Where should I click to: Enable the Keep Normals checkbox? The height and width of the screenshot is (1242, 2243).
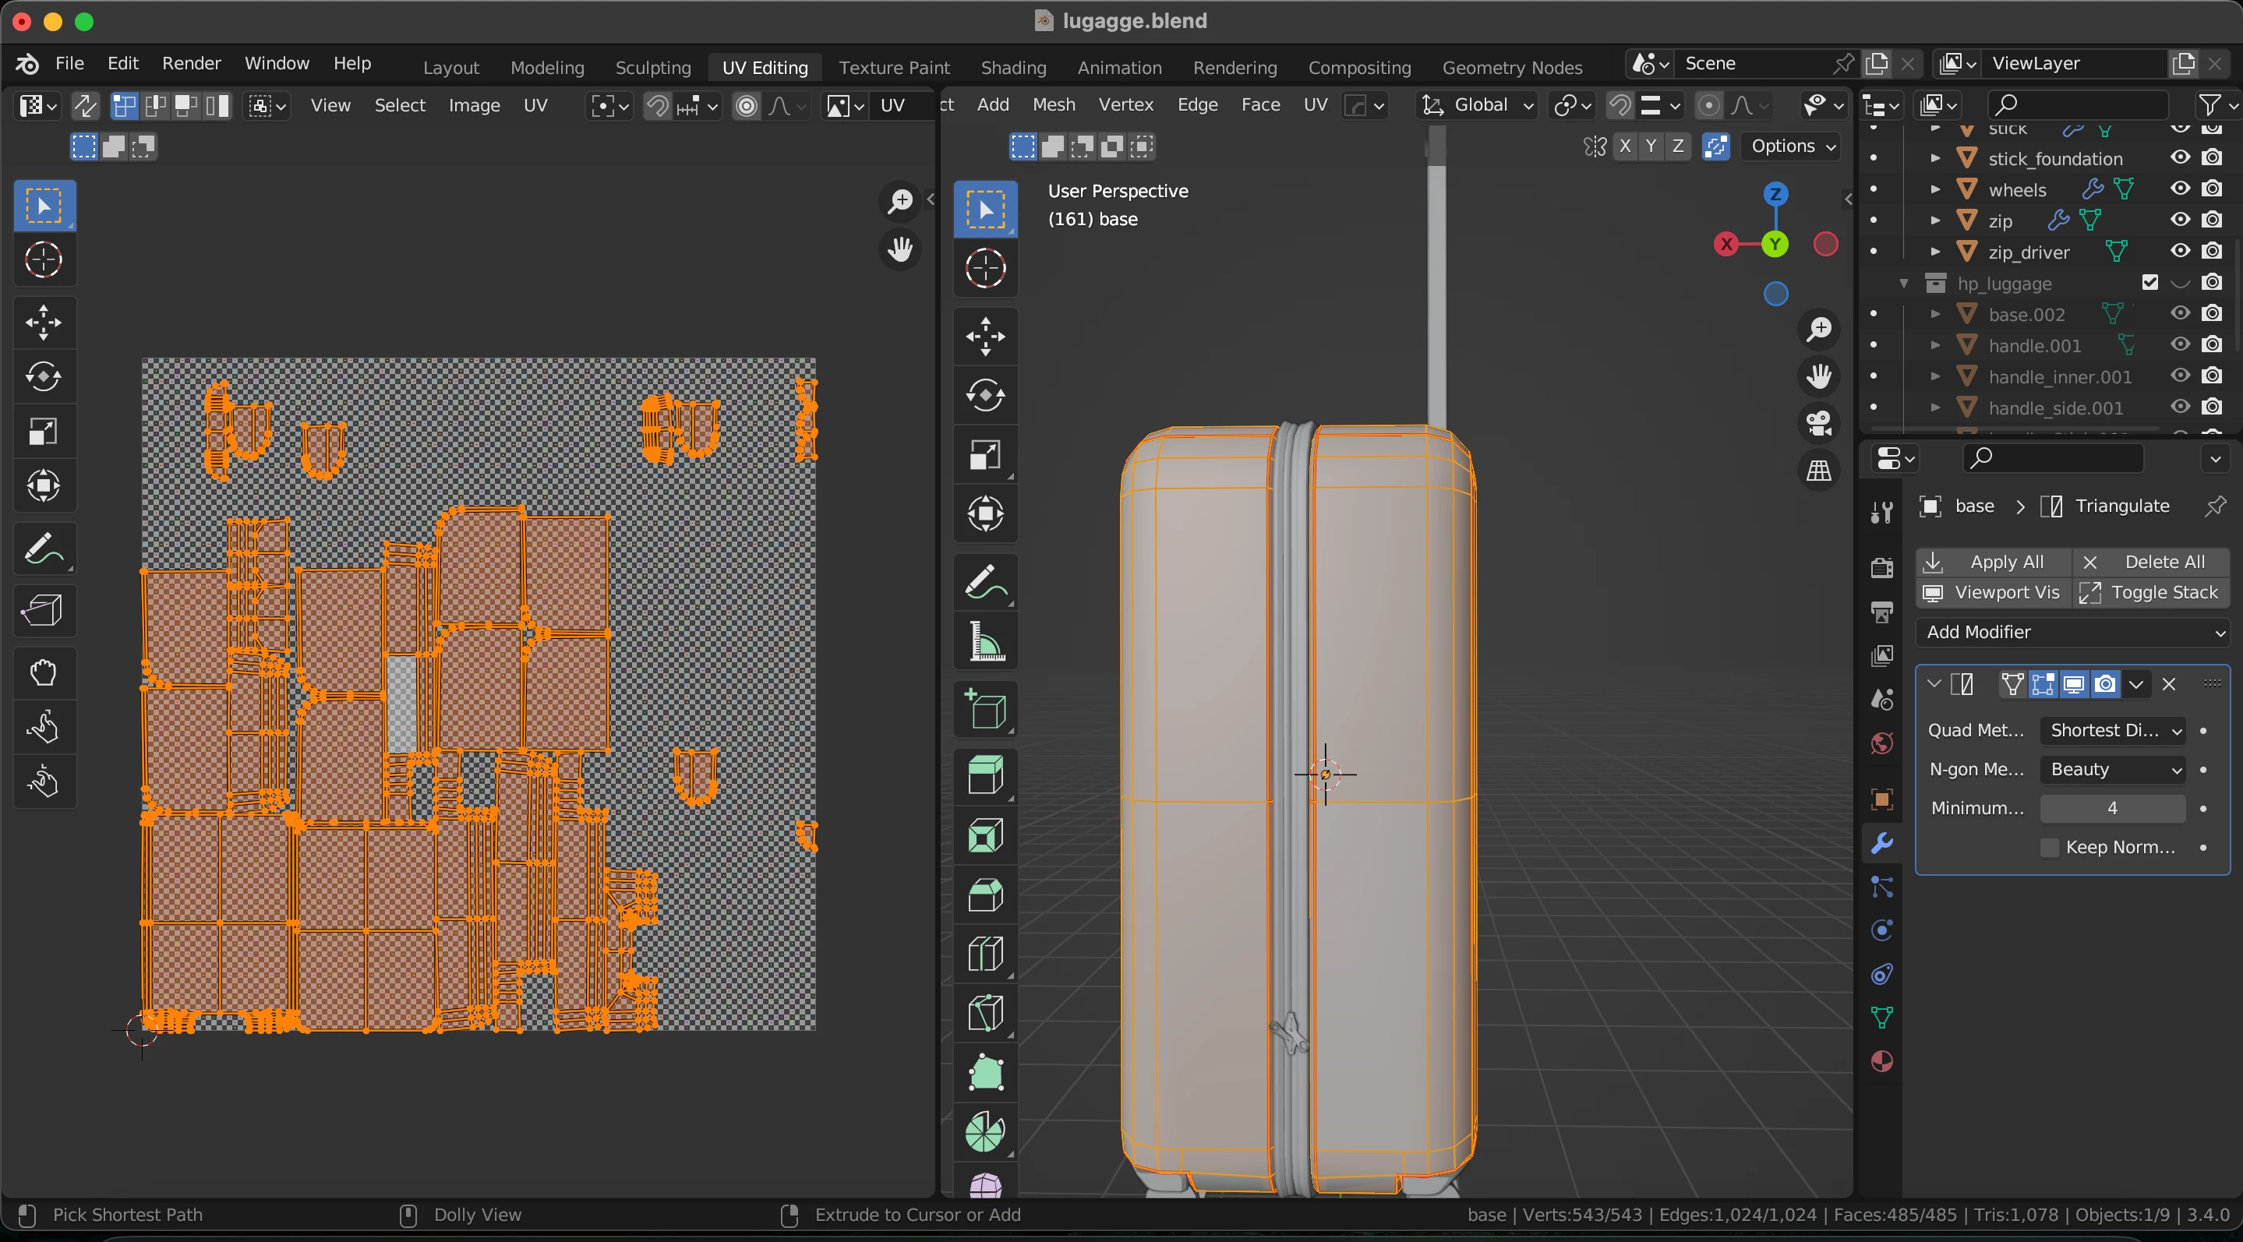tap(2050, 847)
